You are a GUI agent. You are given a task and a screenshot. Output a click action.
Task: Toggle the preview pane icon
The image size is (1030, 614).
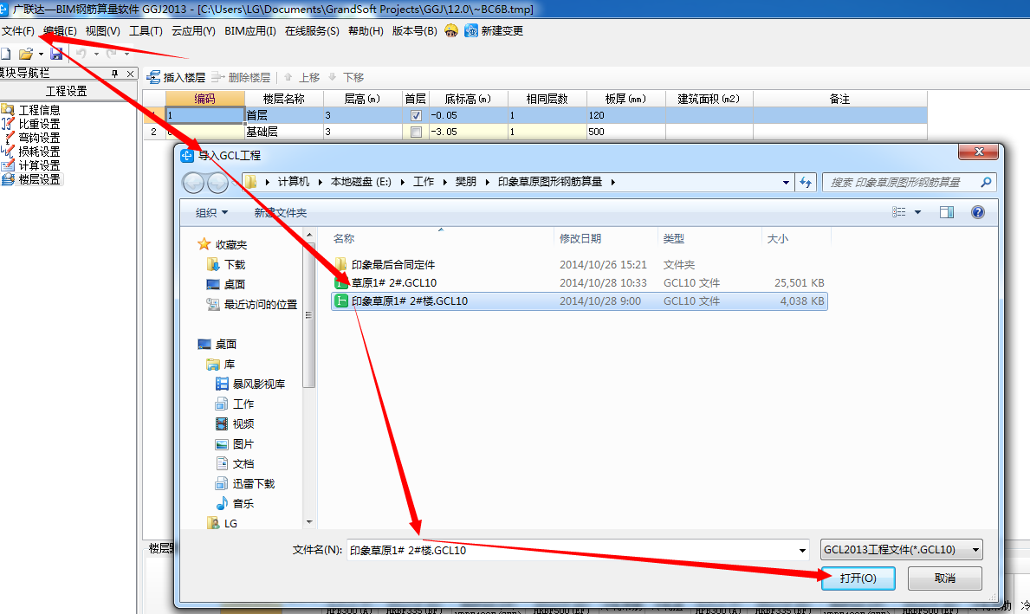coord(947,212)
